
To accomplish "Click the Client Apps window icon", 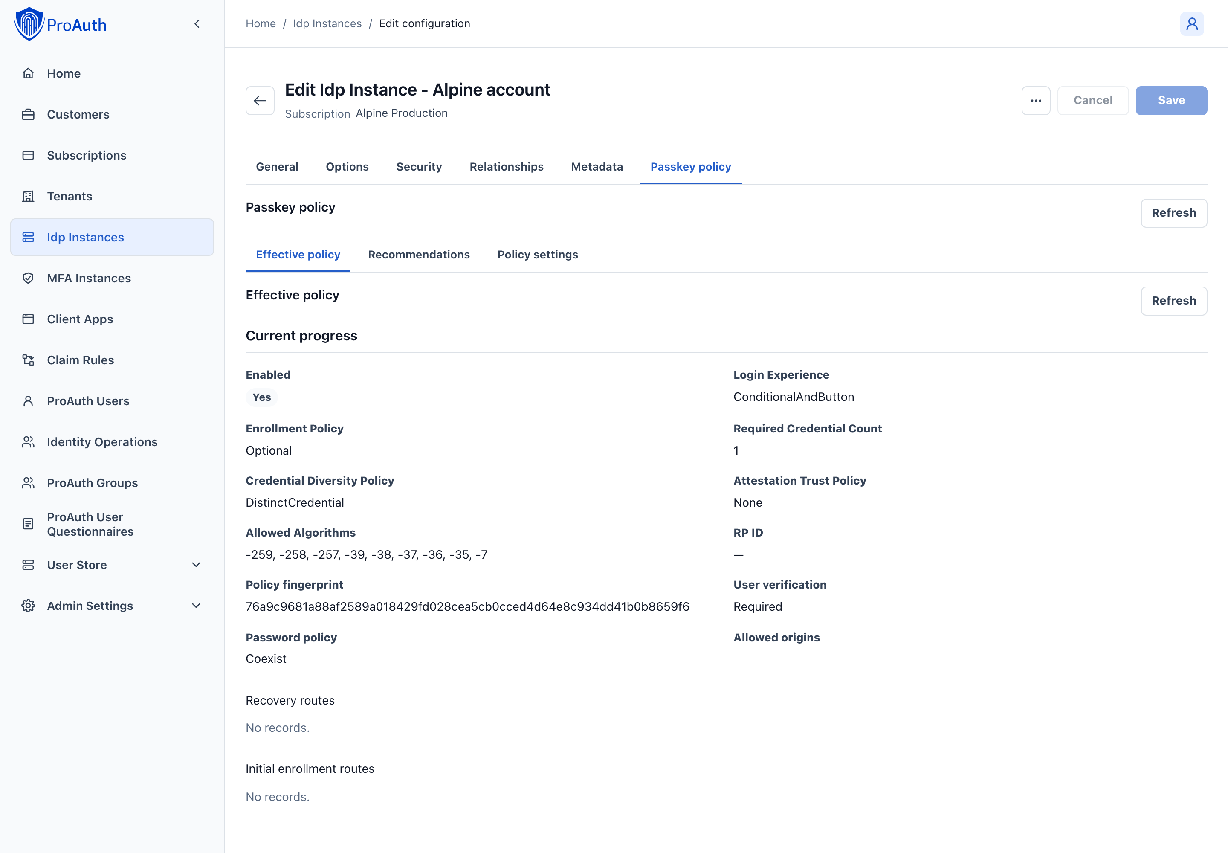I will 28,319.
